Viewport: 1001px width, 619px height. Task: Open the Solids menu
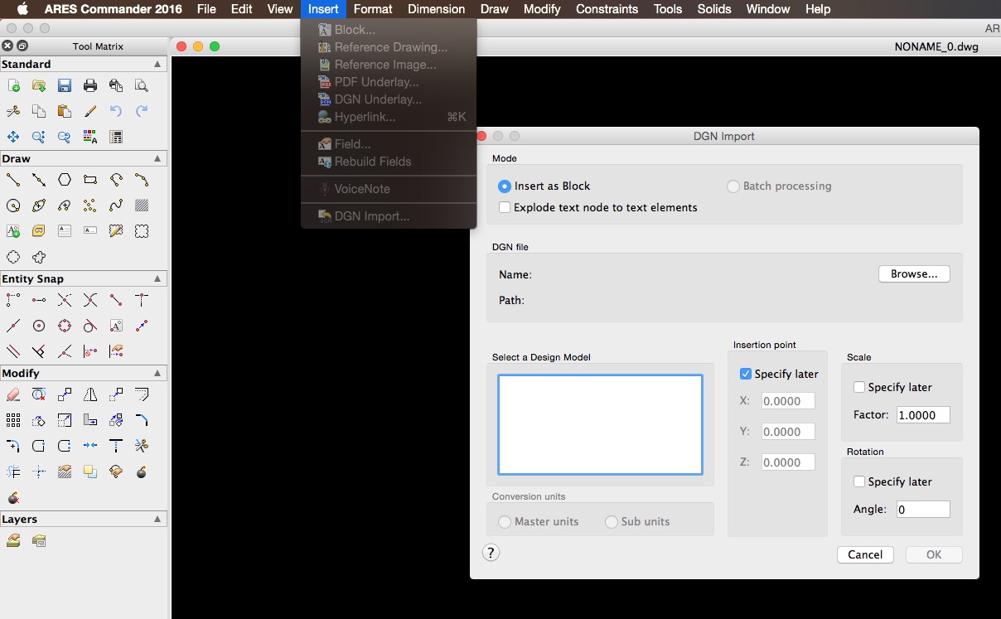714,9
